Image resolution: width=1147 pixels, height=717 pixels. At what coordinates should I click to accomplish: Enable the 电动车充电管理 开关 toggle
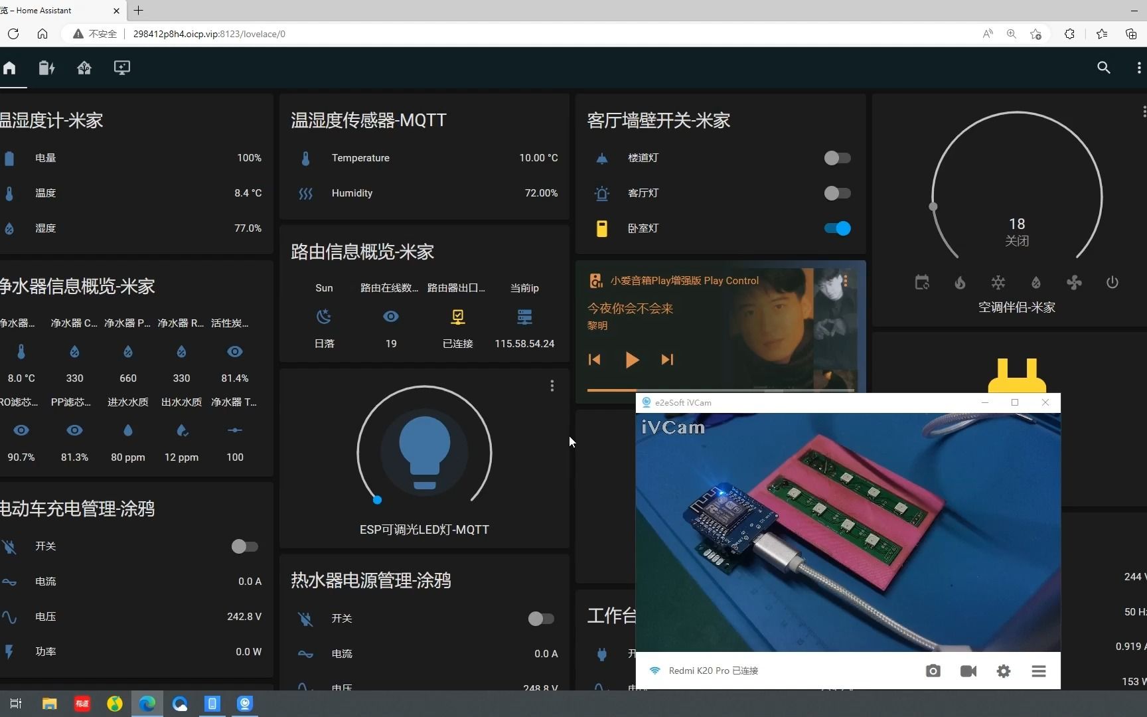(x=244, y=546)
